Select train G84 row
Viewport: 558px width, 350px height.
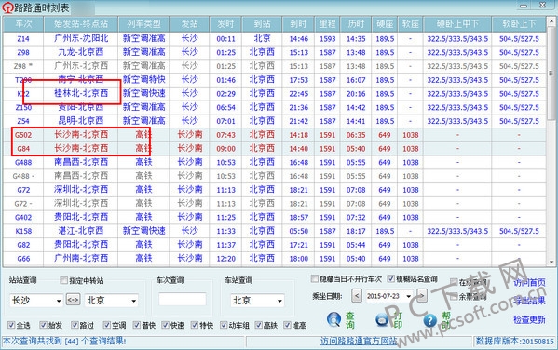[274, 149]
